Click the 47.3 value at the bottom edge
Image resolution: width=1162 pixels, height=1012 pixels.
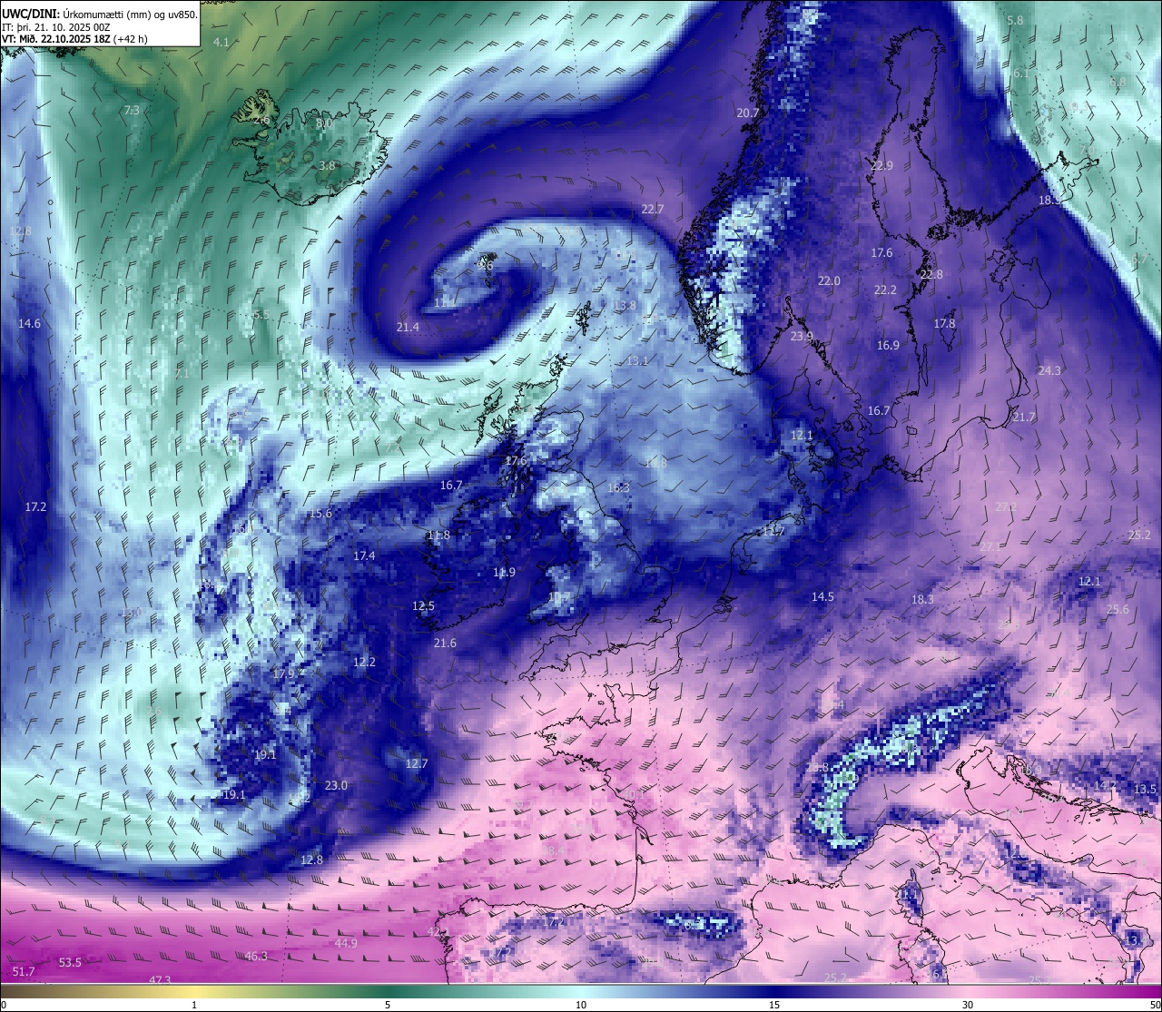tap(160, 980)
